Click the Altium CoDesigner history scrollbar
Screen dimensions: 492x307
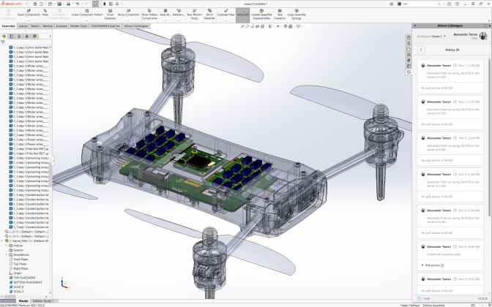[x=489, y=139]
